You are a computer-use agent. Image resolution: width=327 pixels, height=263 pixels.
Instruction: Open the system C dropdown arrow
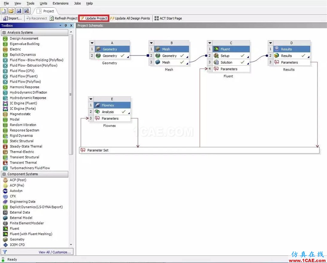click(x=210, y=43)
